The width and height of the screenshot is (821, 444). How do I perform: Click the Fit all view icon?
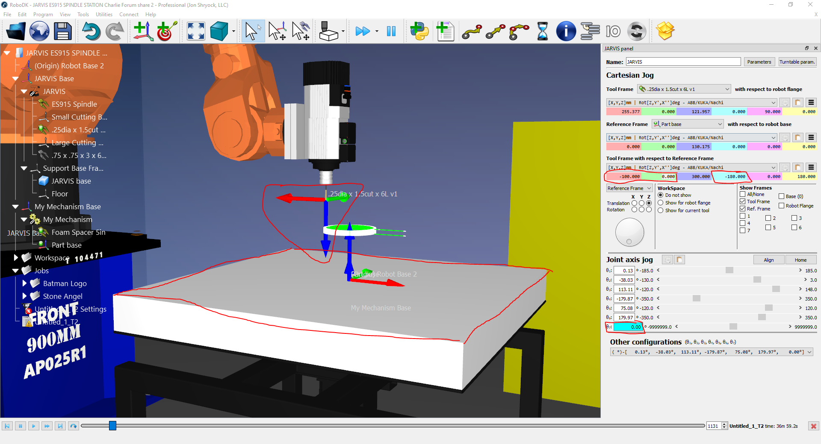pyautogui.click(x=196, y=31)
